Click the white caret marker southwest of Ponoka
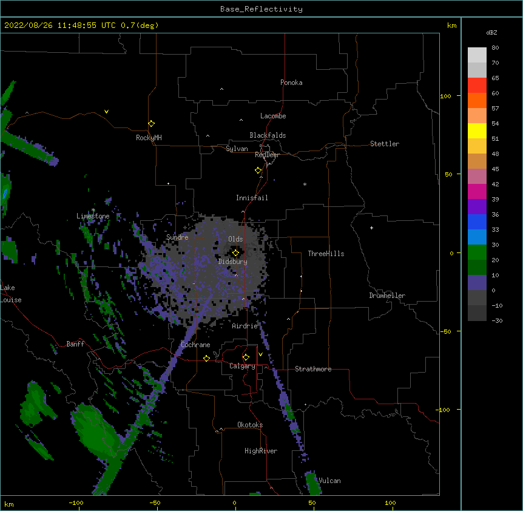 (222, 89)
